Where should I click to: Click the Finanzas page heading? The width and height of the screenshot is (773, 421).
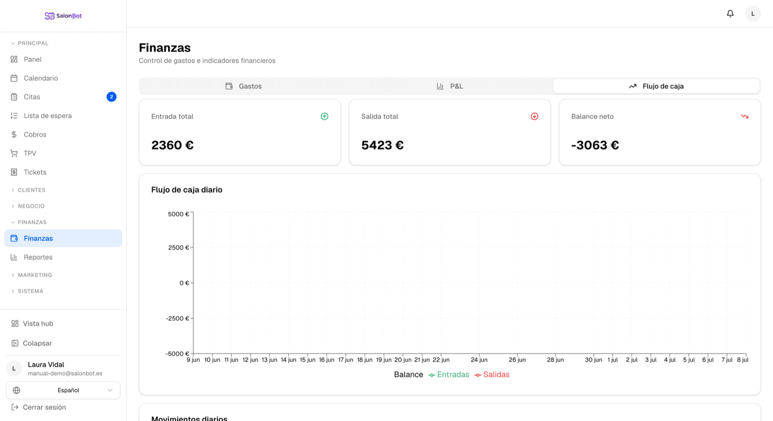coord(165,48)
